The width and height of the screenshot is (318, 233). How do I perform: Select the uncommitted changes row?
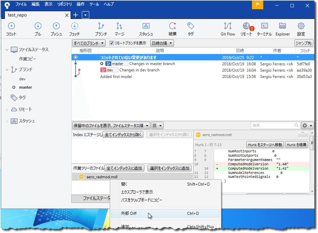(x=193, y=58)
